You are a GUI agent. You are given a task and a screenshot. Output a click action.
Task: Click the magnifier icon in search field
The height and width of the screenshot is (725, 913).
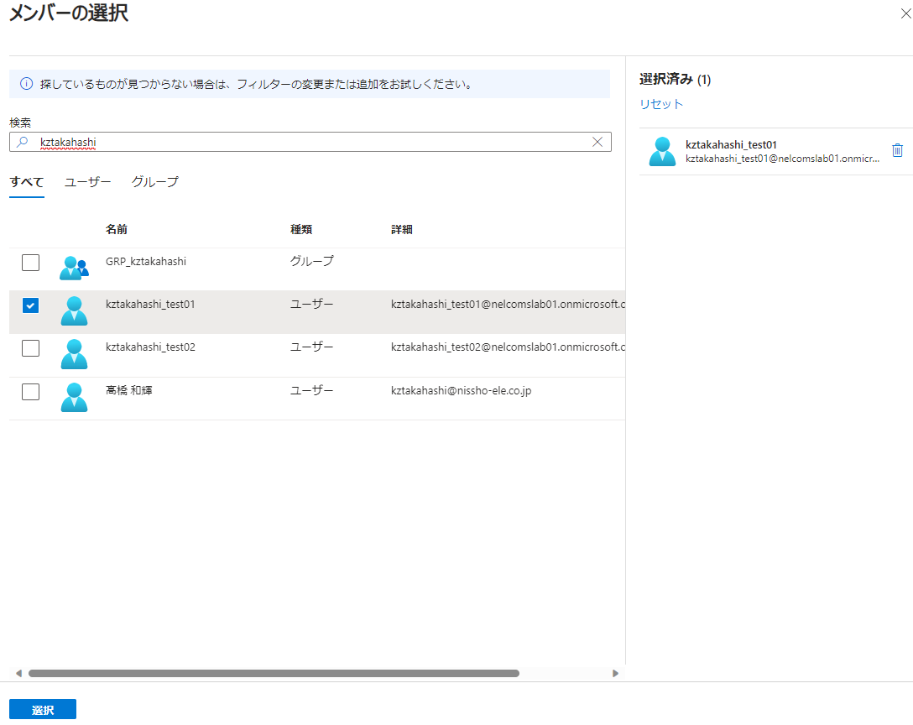(x=23, y=143)
